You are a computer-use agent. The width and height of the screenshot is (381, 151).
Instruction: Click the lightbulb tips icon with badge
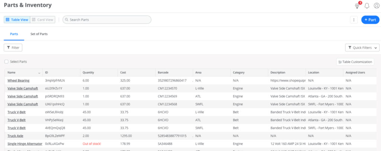(358, 6)
